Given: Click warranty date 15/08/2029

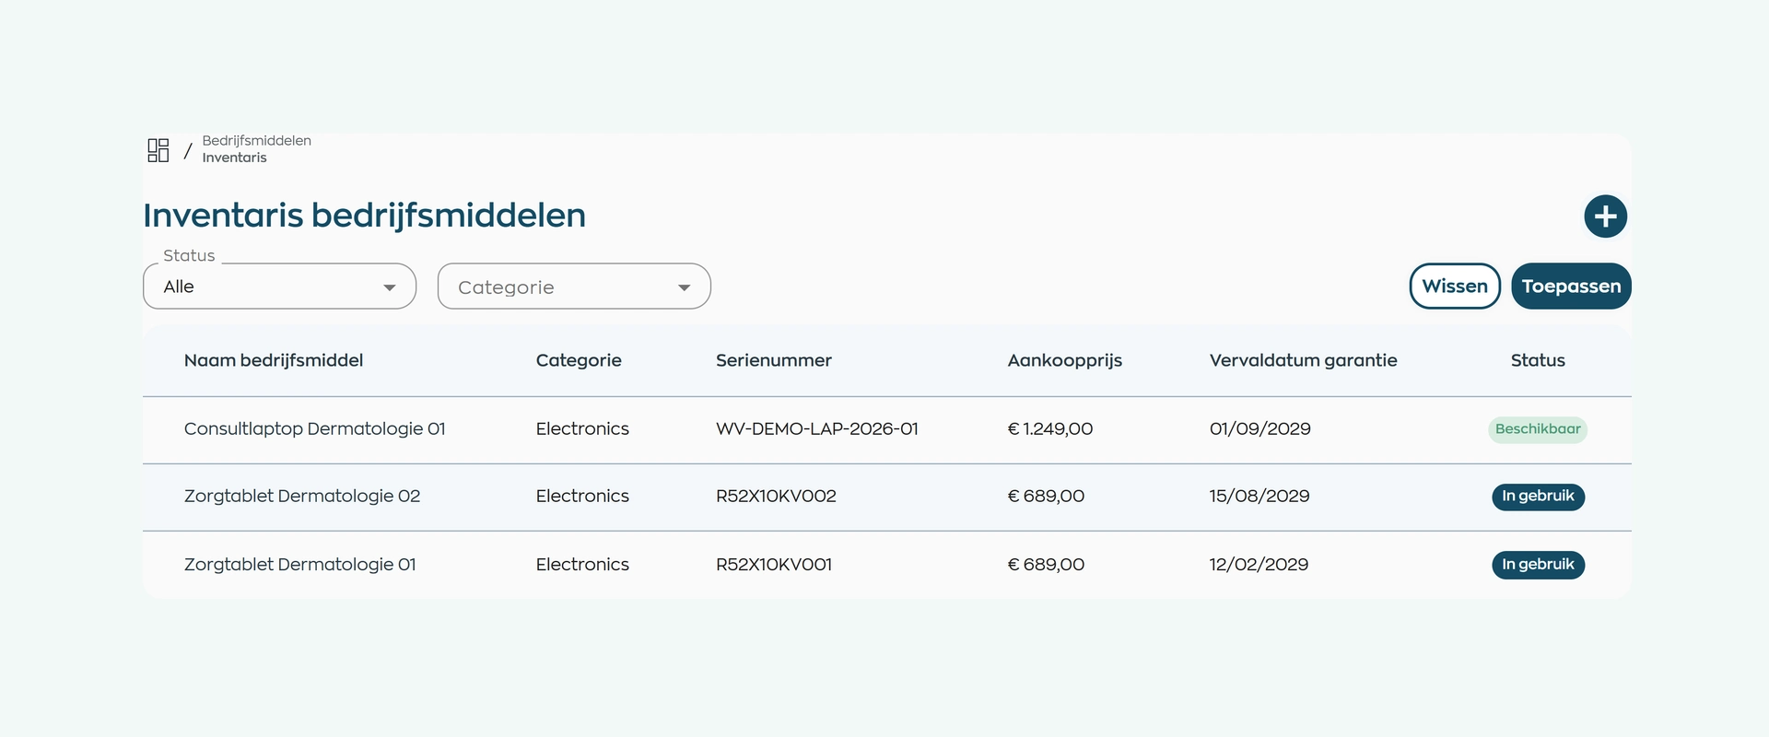Looking at the screenshot, I should (1259, 497).
